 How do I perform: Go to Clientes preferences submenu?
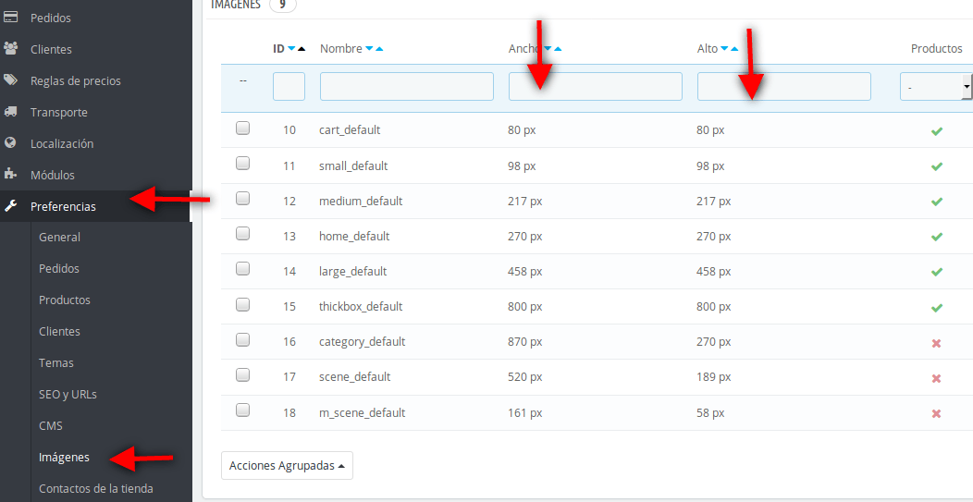59,331
